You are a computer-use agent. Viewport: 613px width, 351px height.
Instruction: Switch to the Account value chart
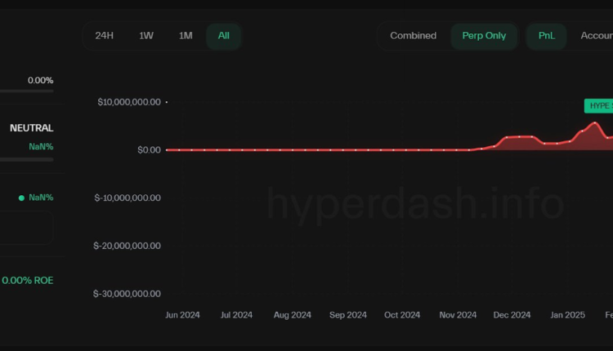(596, 36)
